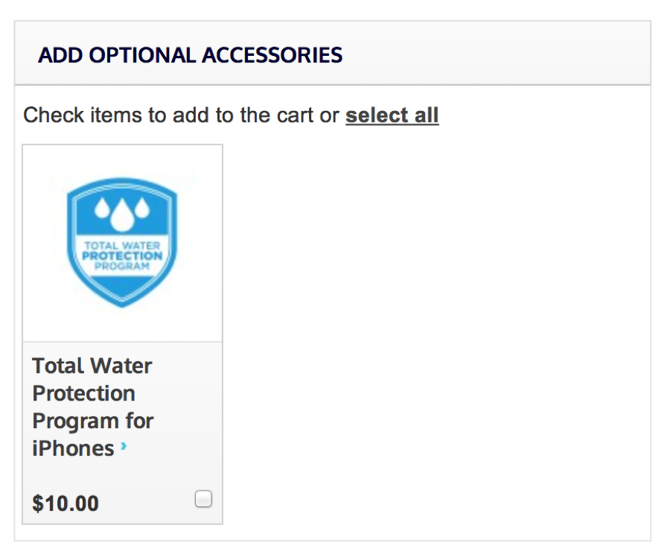Click 'Total Water' line in product title

92,366
